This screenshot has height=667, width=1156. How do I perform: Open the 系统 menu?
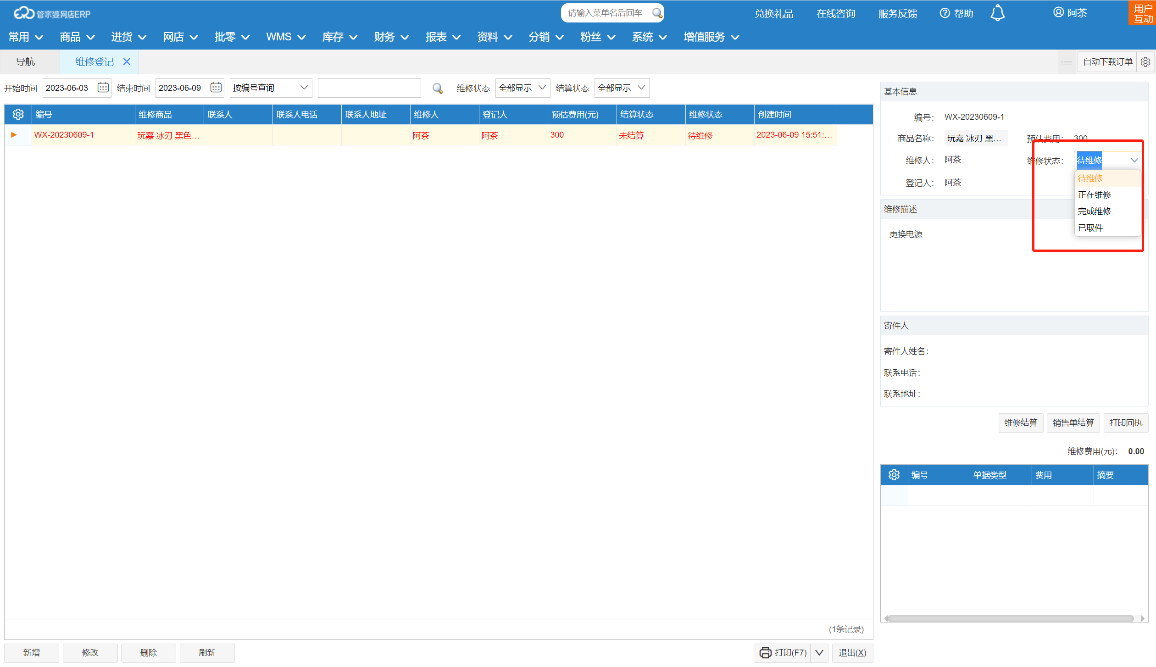click(x=649, y=37)
